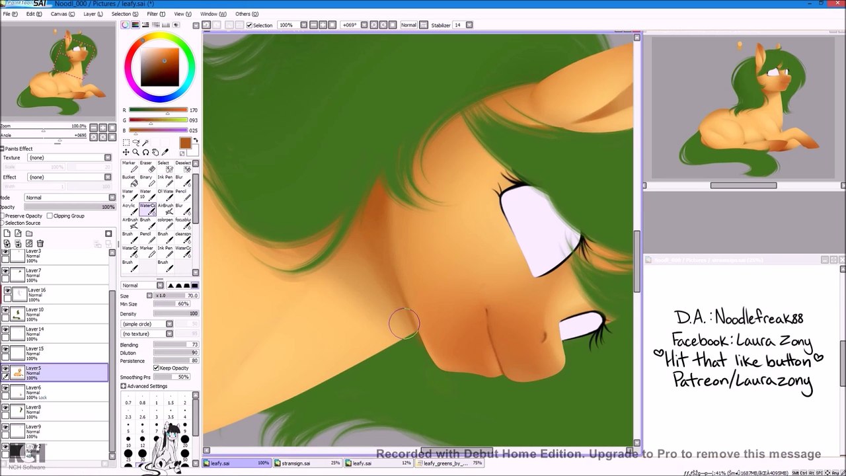Choose the Binary pen tool
Screen dimensions: 846x476
[146, 181]
